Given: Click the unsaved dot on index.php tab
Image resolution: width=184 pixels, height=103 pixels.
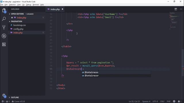Looking at the screenshot, I should coord(62,9).
